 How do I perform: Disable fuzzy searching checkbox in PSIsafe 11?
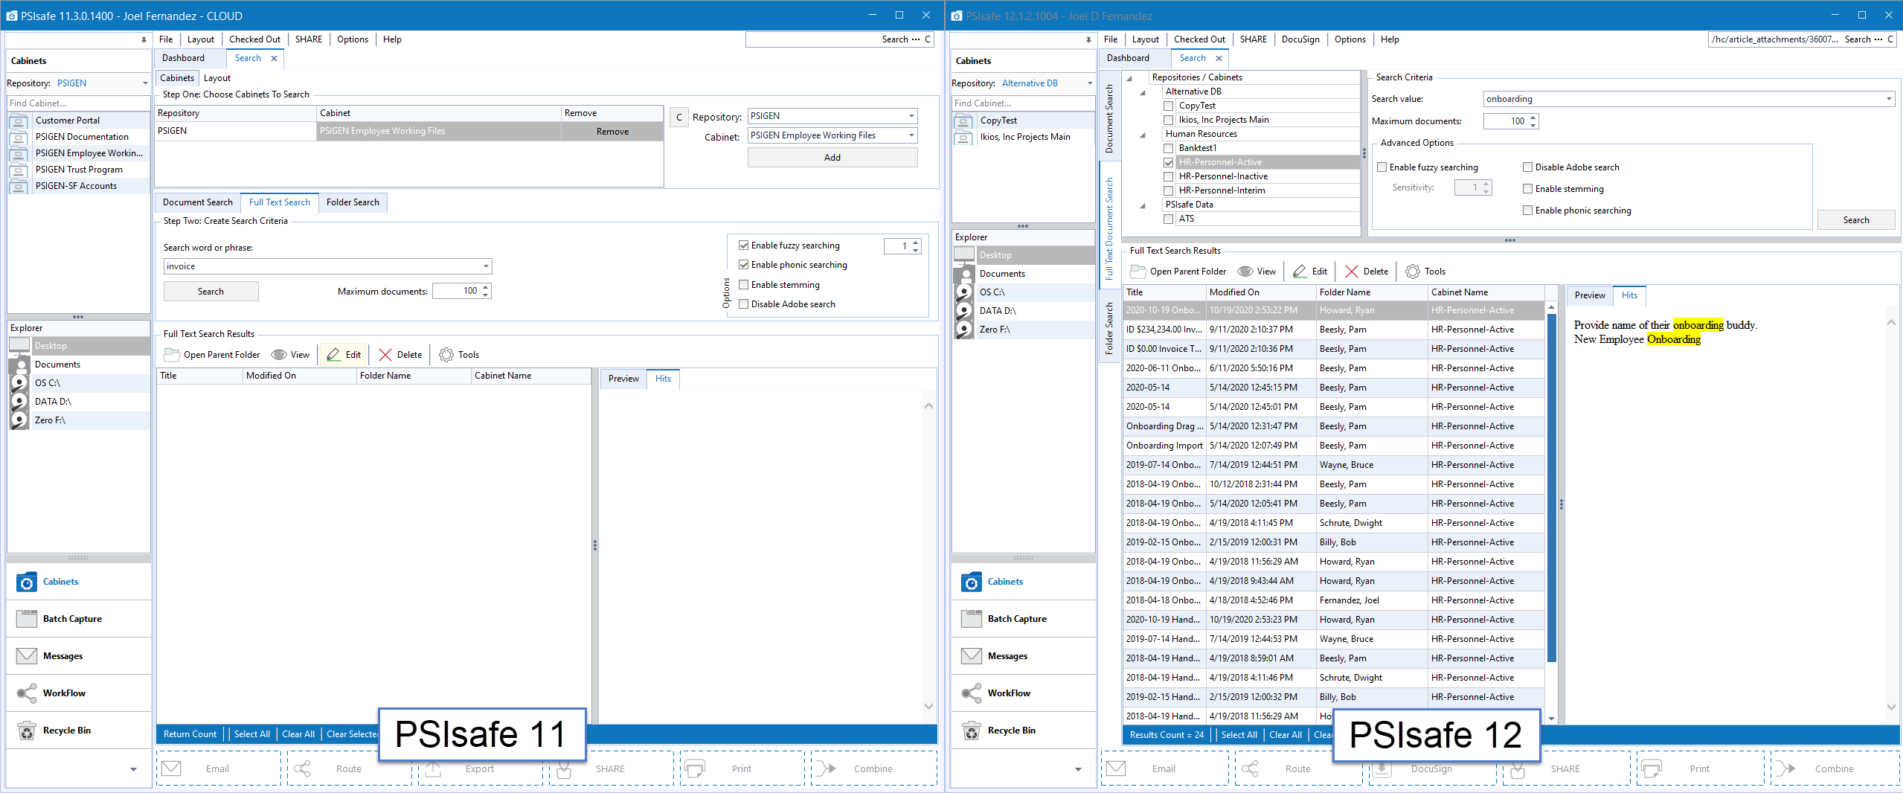743,245
